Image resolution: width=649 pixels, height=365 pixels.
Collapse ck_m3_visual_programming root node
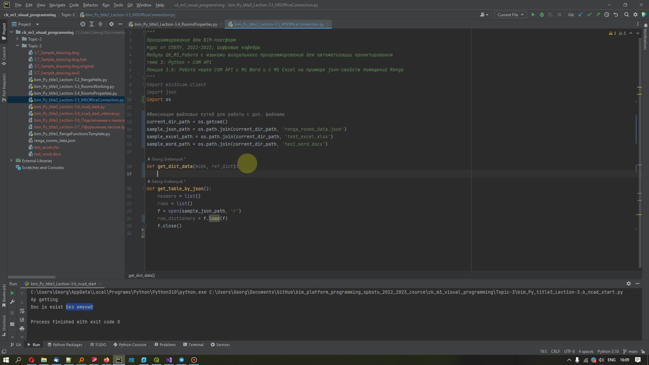(x=11, y=32)
